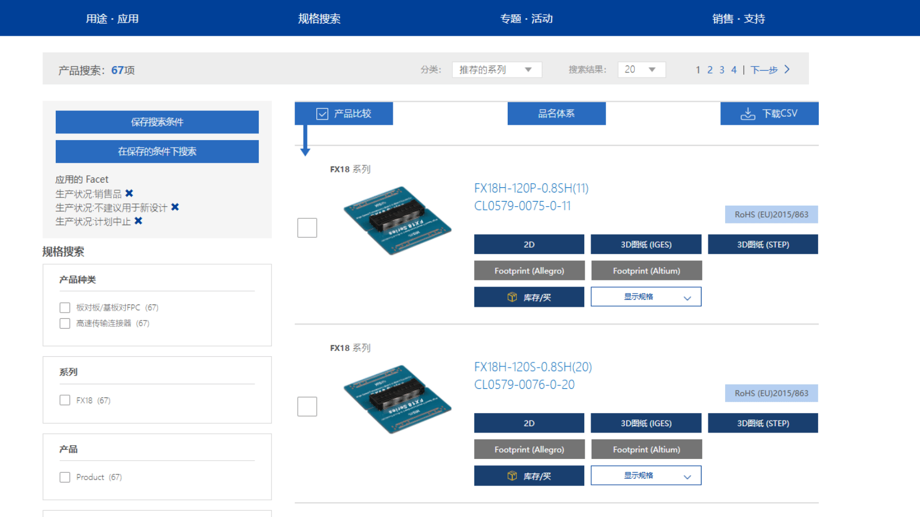
Task: Open the 规格搜索 navigation menu
Action: point(320,18)
